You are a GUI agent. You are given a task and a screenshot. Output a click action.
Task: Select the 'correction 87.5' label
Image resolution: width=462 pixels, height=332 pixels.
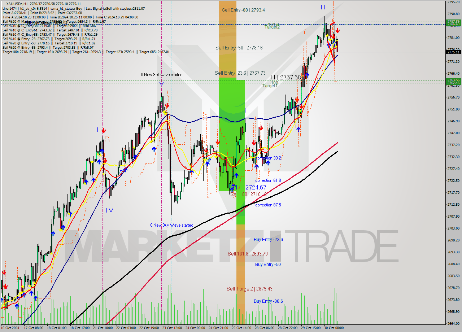pos(268,205)
